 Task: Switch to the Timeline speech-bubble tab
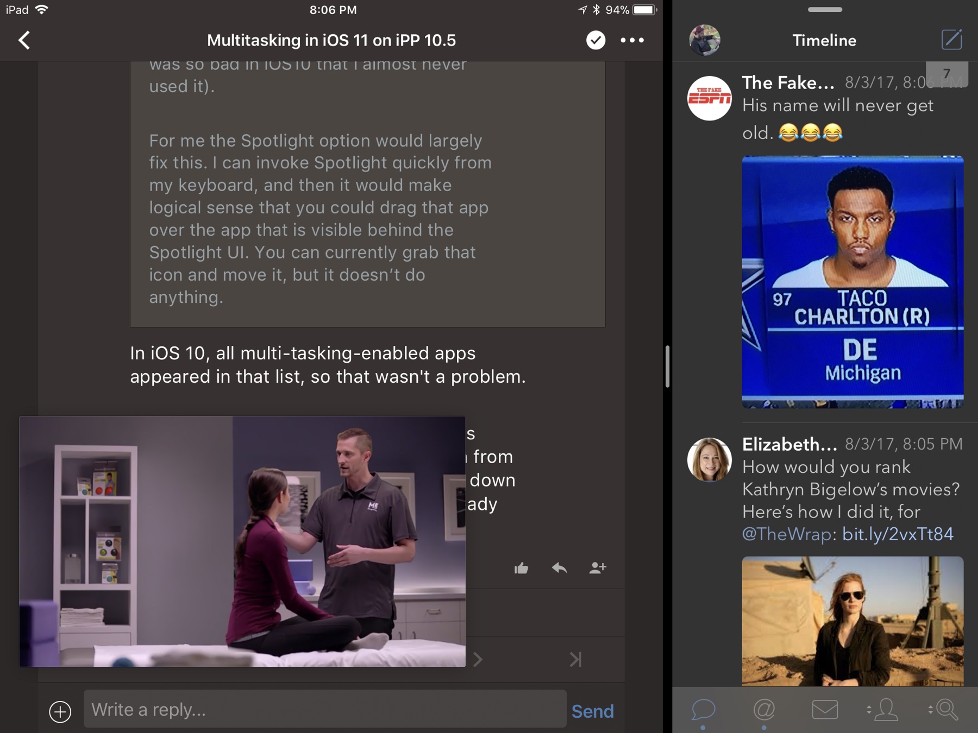(703, 710)
